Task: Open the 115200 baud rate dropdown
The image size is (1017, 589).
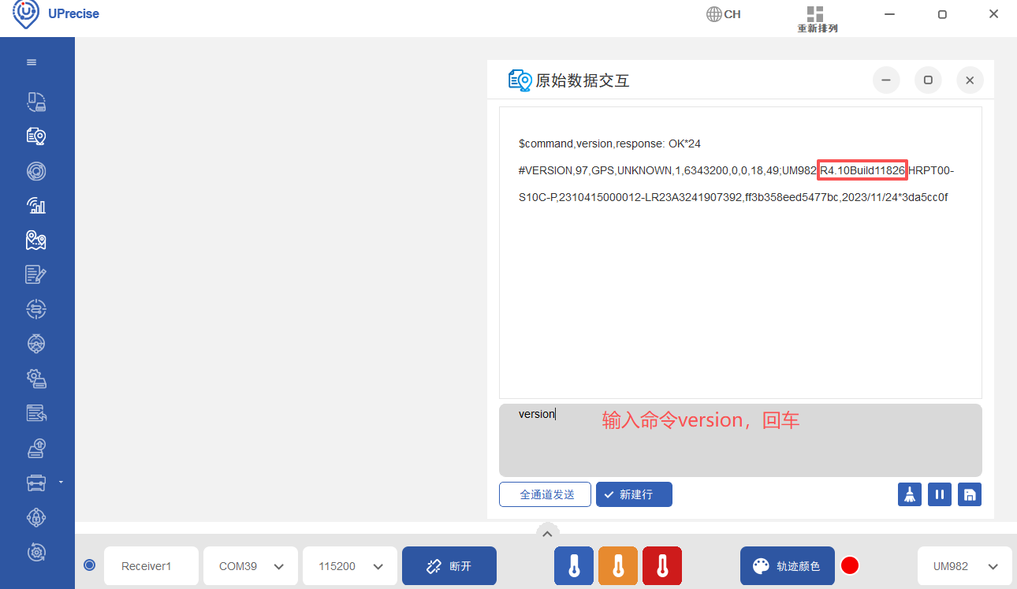Action: click(x=350, y=566)
